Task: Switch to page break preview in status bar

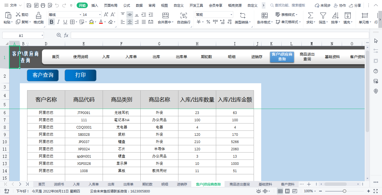Action: [x=295, y=191]
